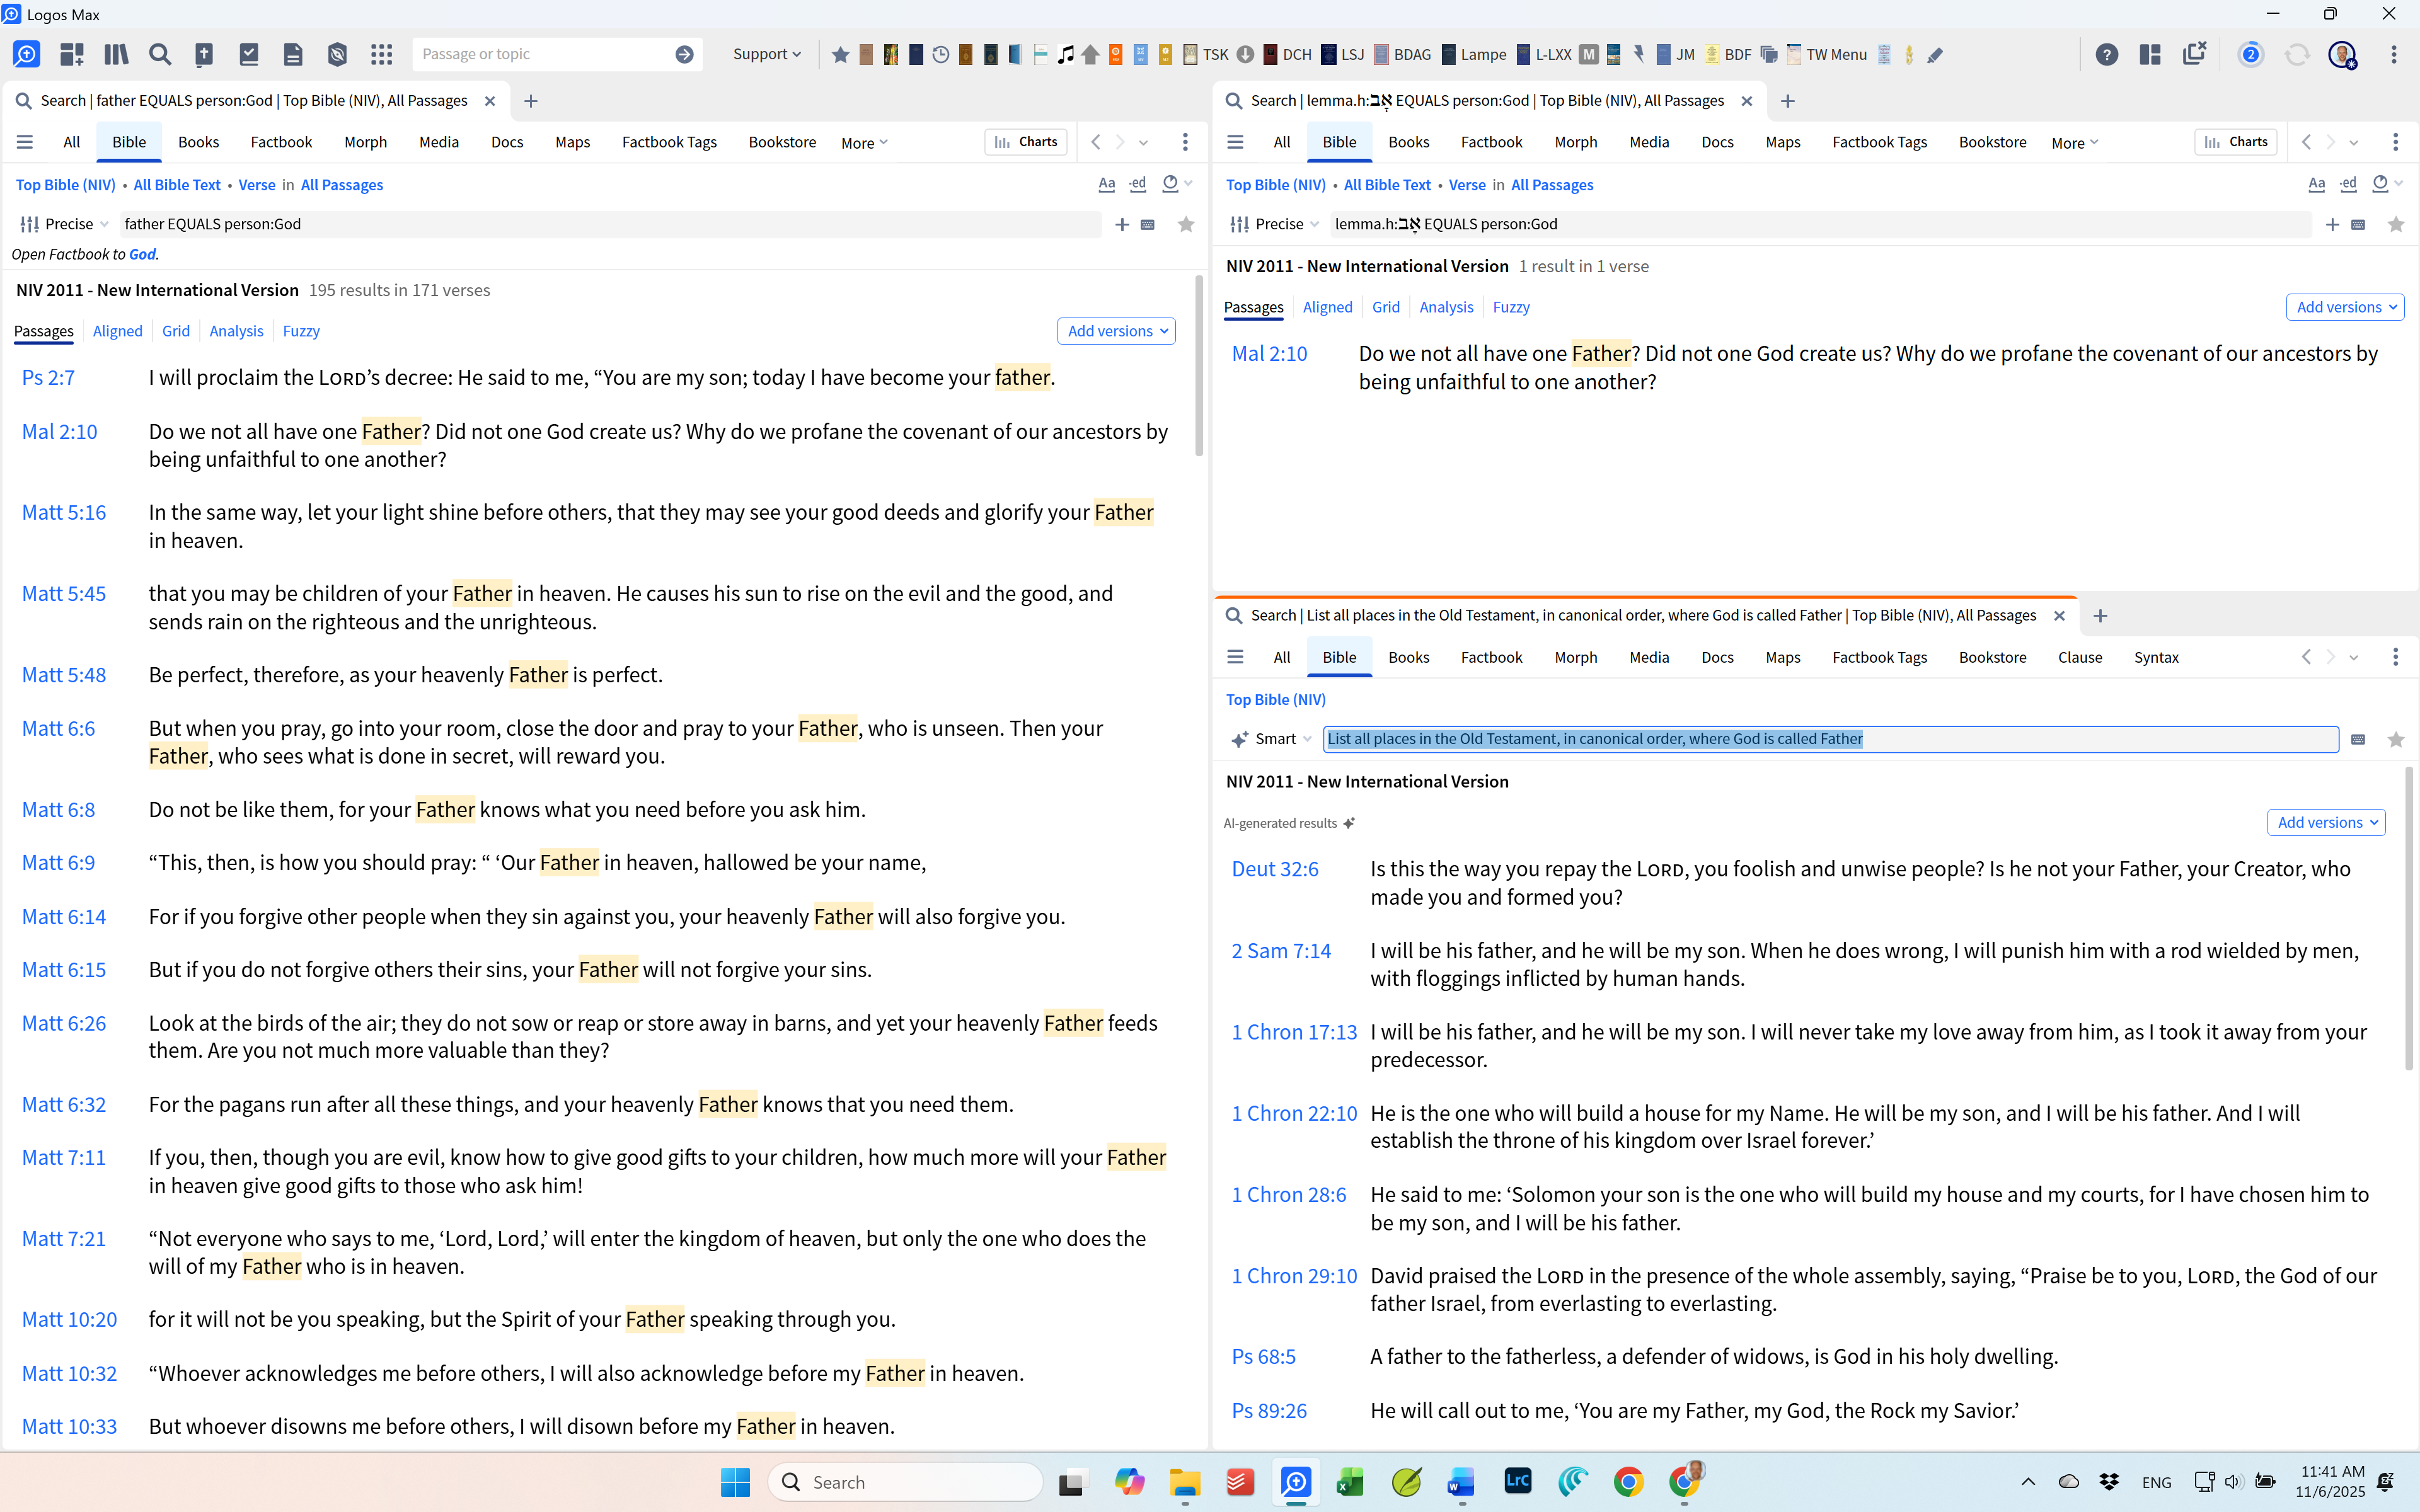This screenshot has width=2420, height=1512.
Task: Toggle favorite star for Smart search query
Action: pos(2395,739)
